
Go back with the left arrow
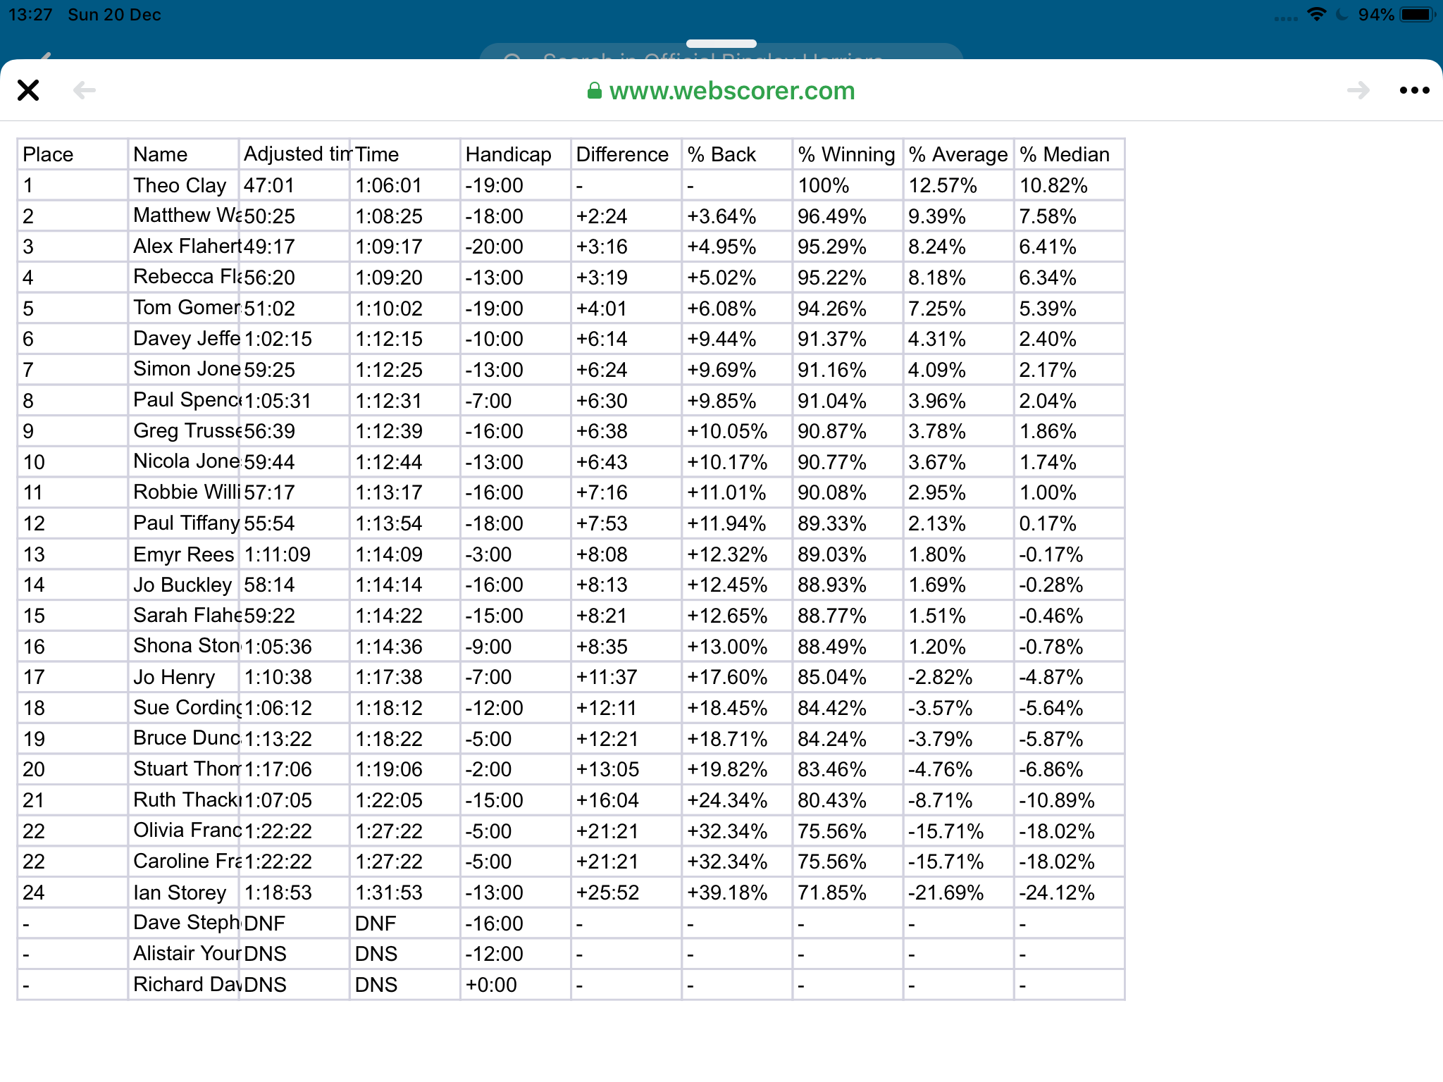tap(85, 90)
